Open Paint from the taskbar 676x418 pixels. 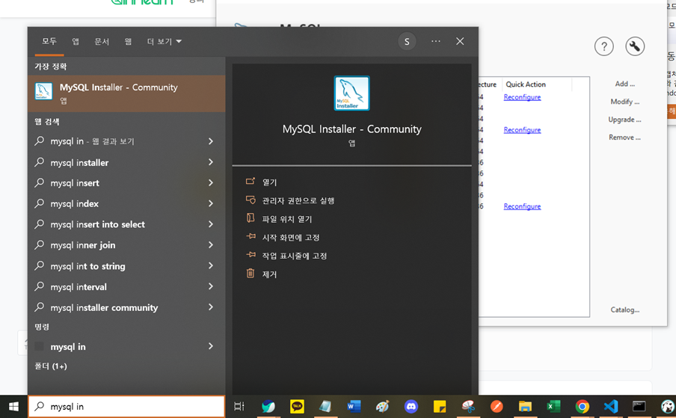[382, 406]
